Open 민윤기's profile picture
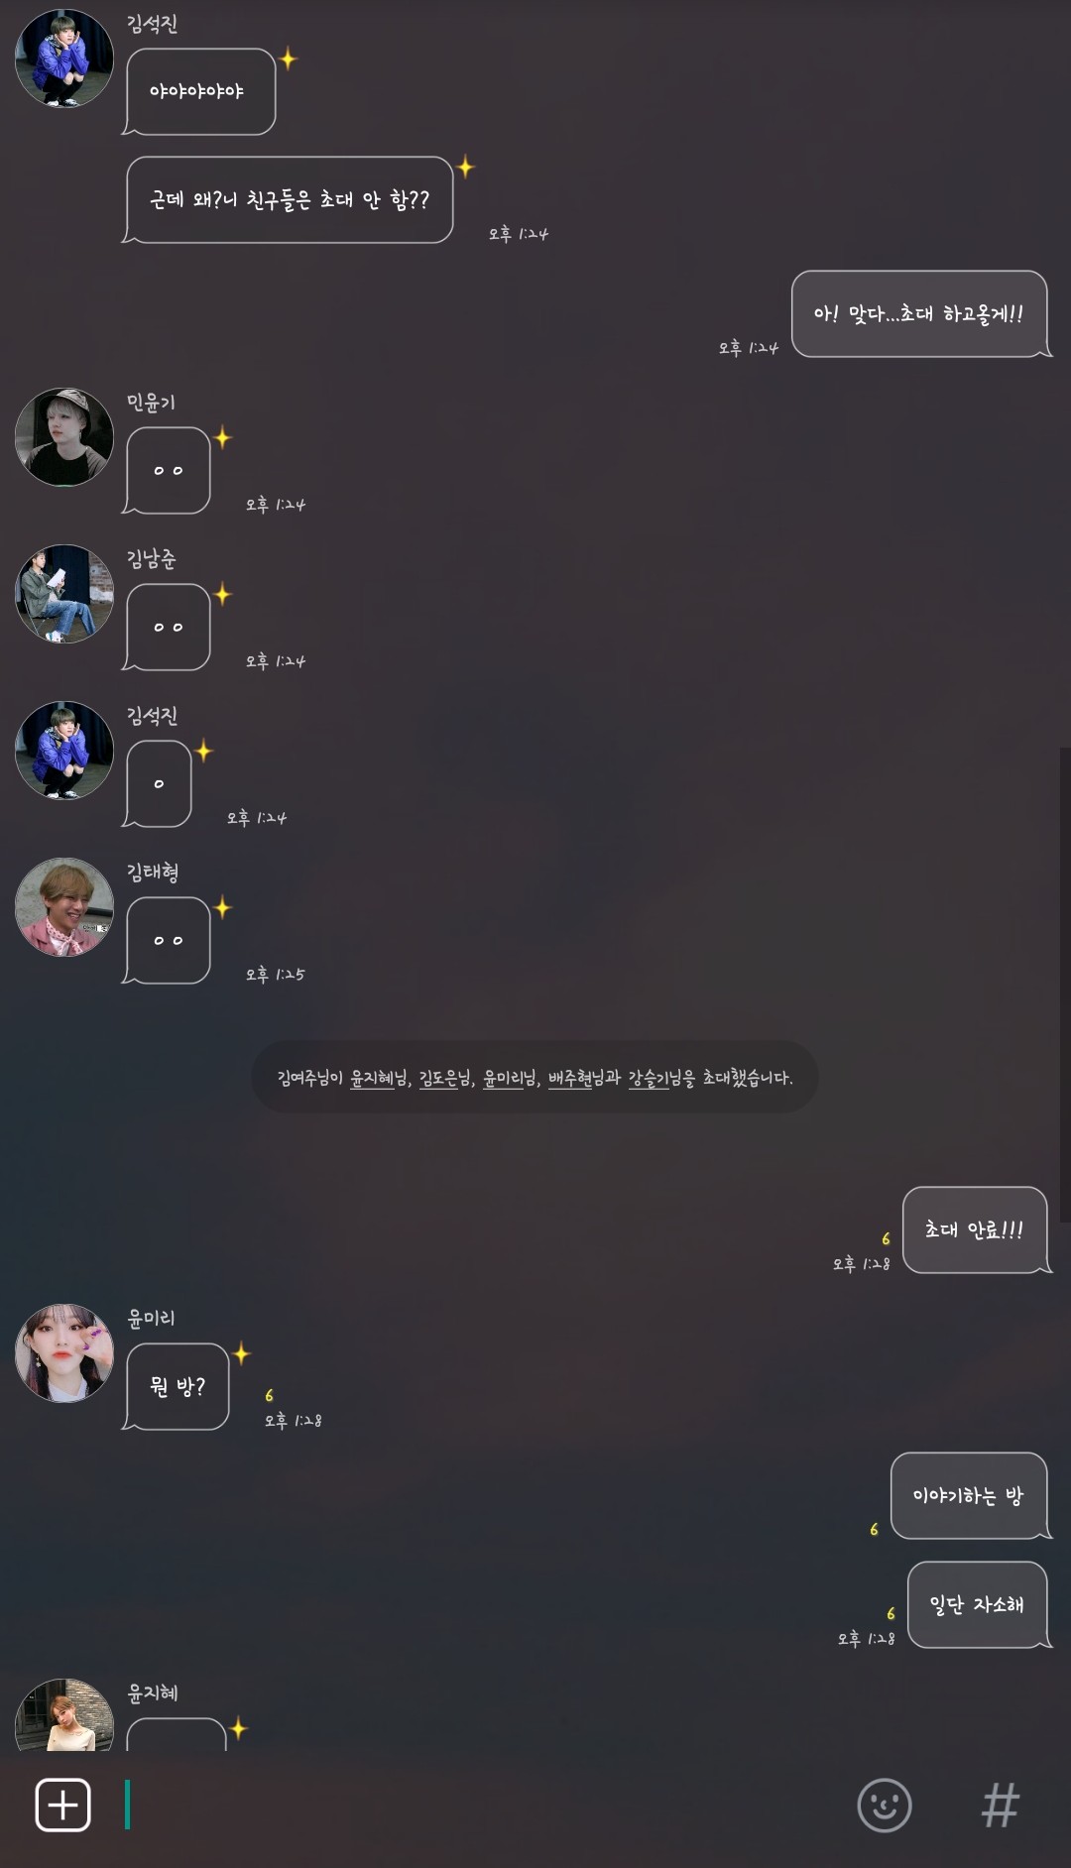The image size is (1071, 1868). click(64, 437)
